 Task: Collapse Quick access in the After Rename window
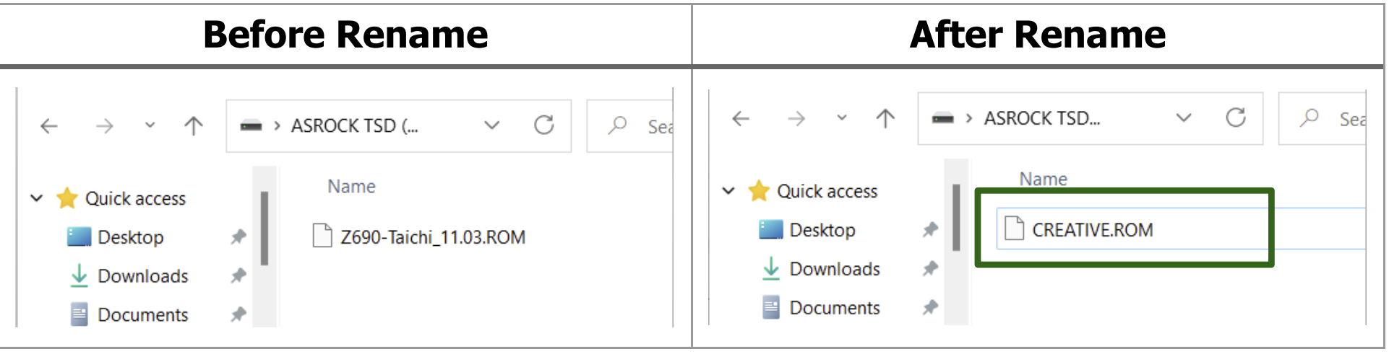[728, 191]
